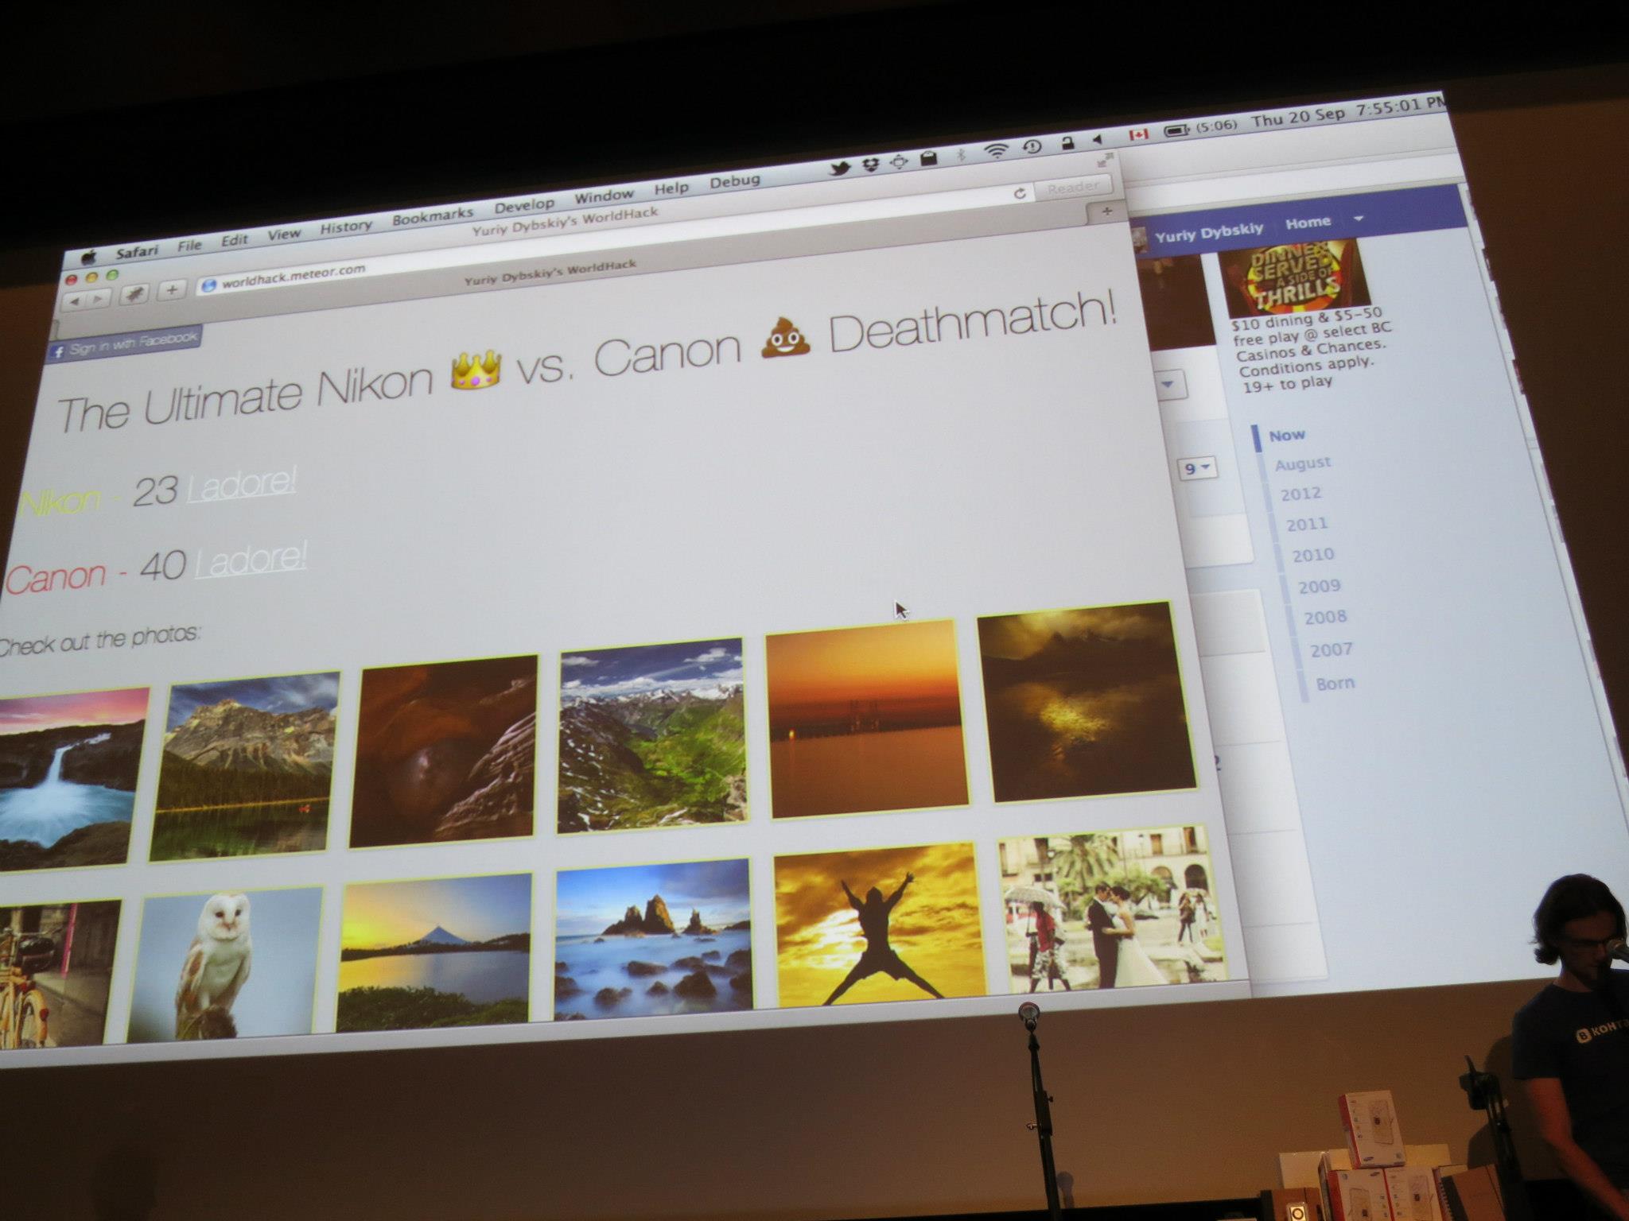Open the Safari application menu

pyautogui.click(x=137, y=252)
